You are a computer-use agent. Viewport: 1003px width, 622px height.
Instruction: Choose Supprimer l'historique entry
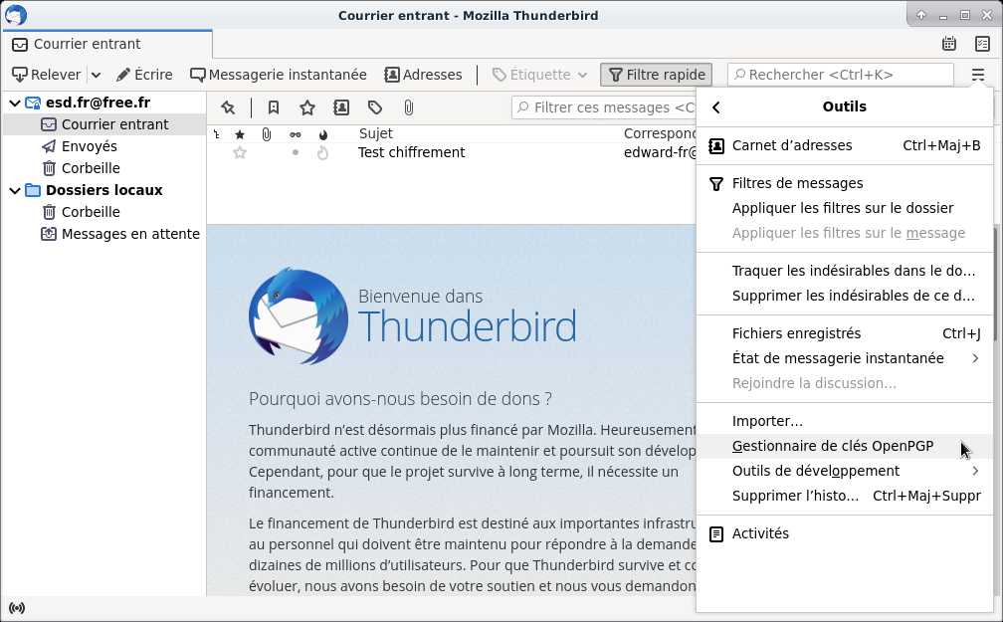click(x=845, y=497)
